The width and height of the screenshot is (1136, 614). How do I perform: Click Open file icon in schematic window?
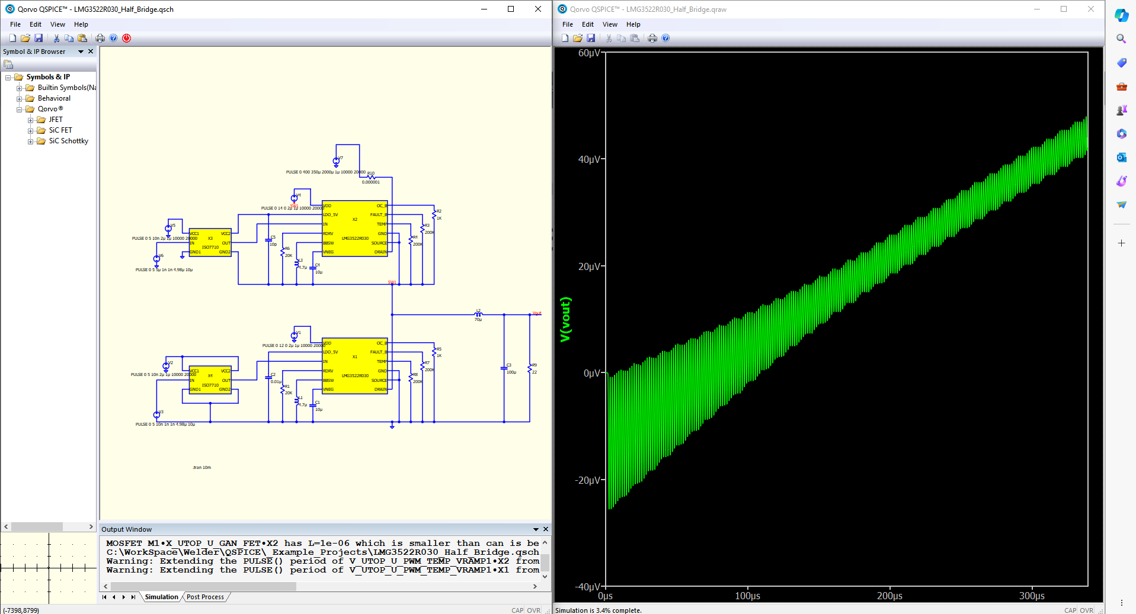pos(25,38)
